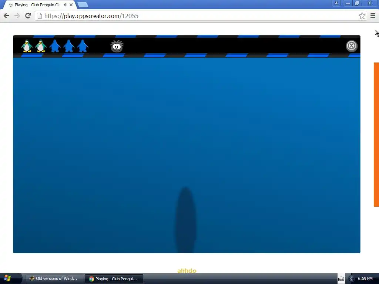Click the dark shadow shape in the water
This screenshot has height=284, width=379.
point(186,220)
